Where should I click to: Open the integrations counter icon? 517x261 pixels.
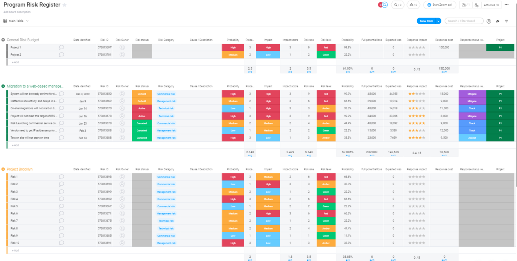tap(398, 5)
